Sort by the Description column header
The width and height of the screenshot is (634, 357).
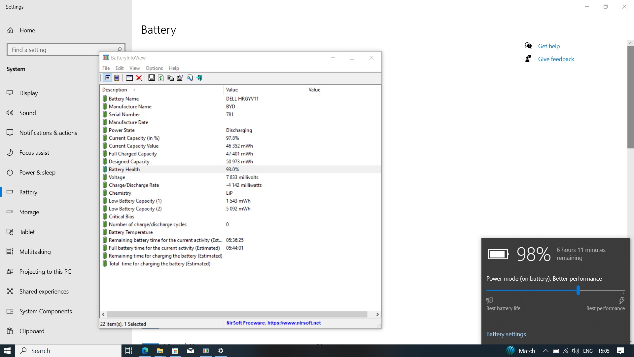coord(161,90)
